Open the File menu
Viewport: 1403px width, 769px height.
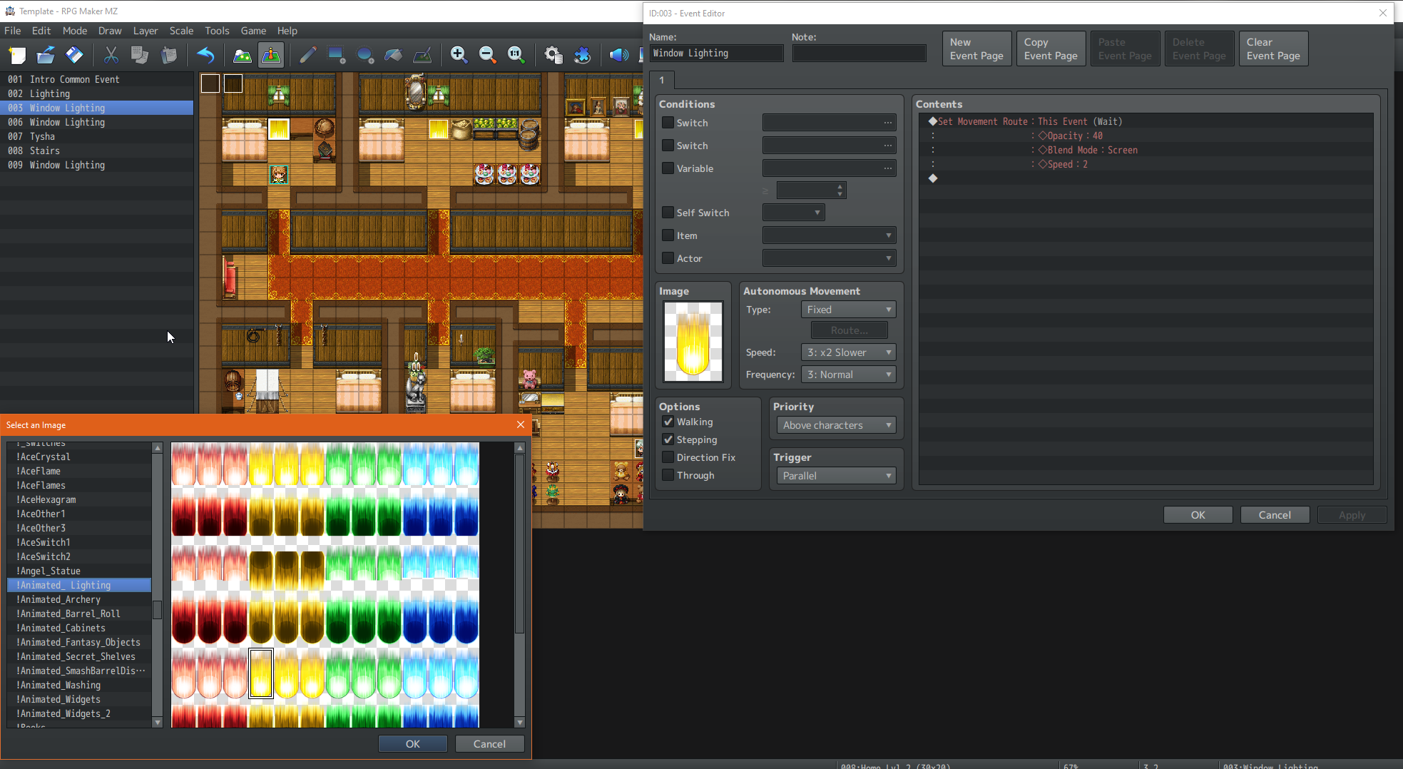click(x=13, y=31)
